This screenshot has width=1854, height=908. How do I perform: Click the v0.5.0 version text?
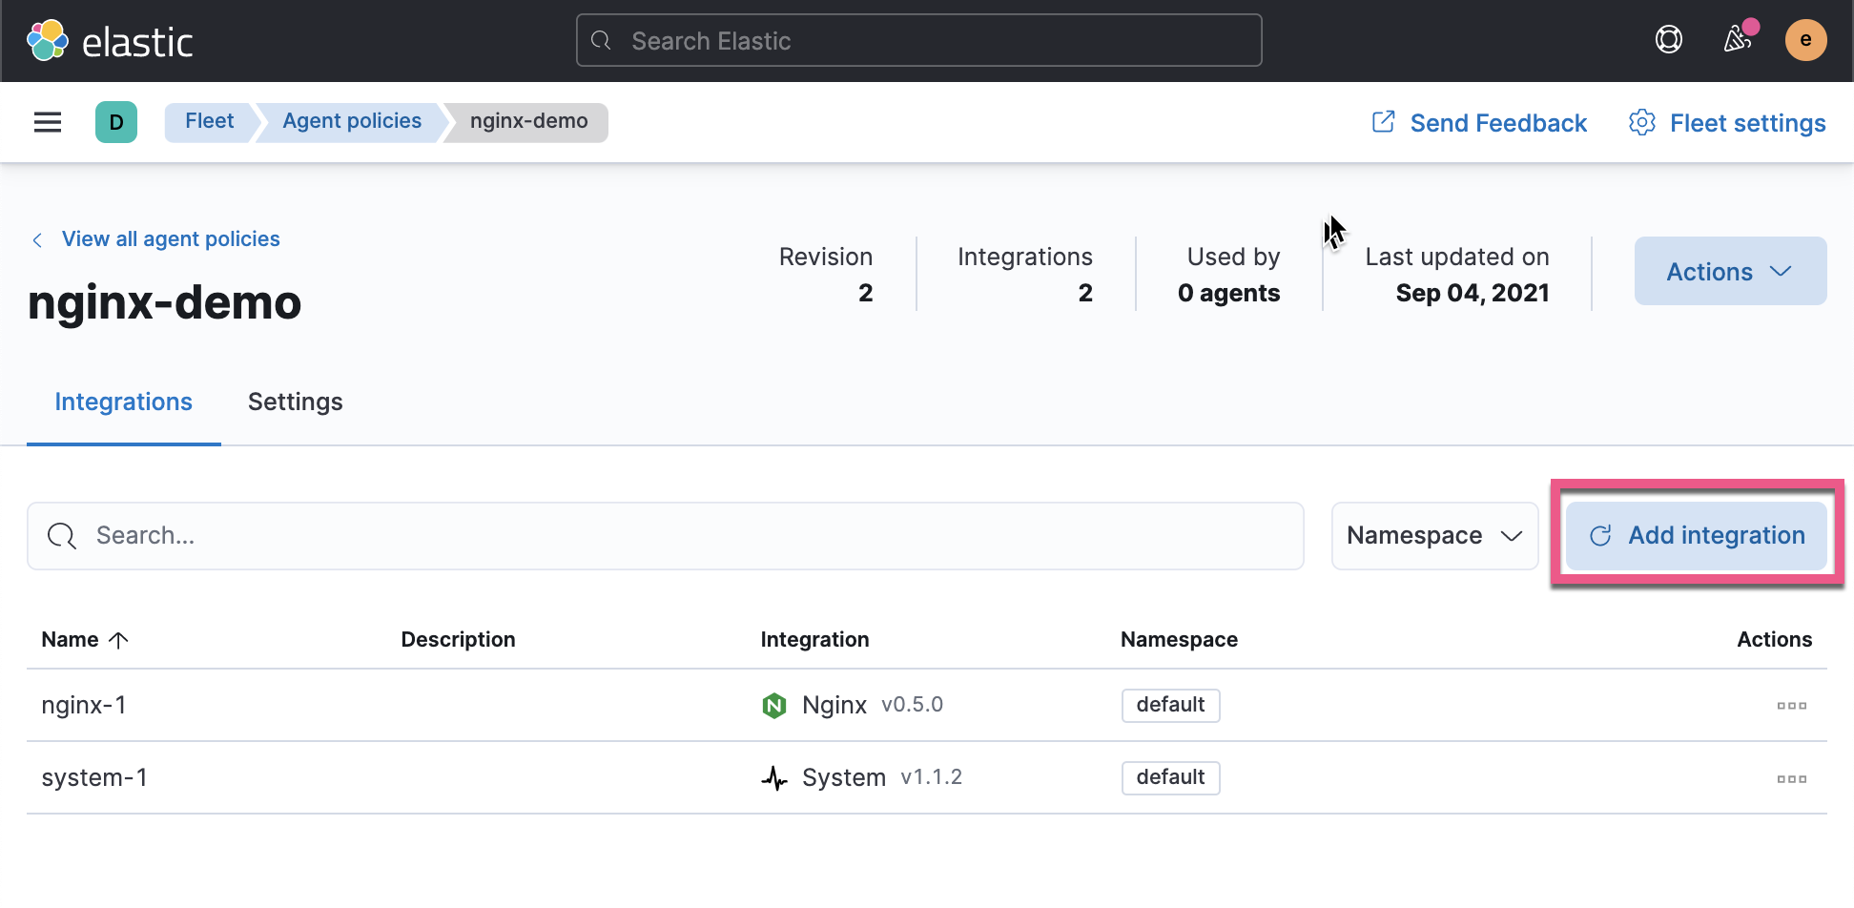pos(912,705)
